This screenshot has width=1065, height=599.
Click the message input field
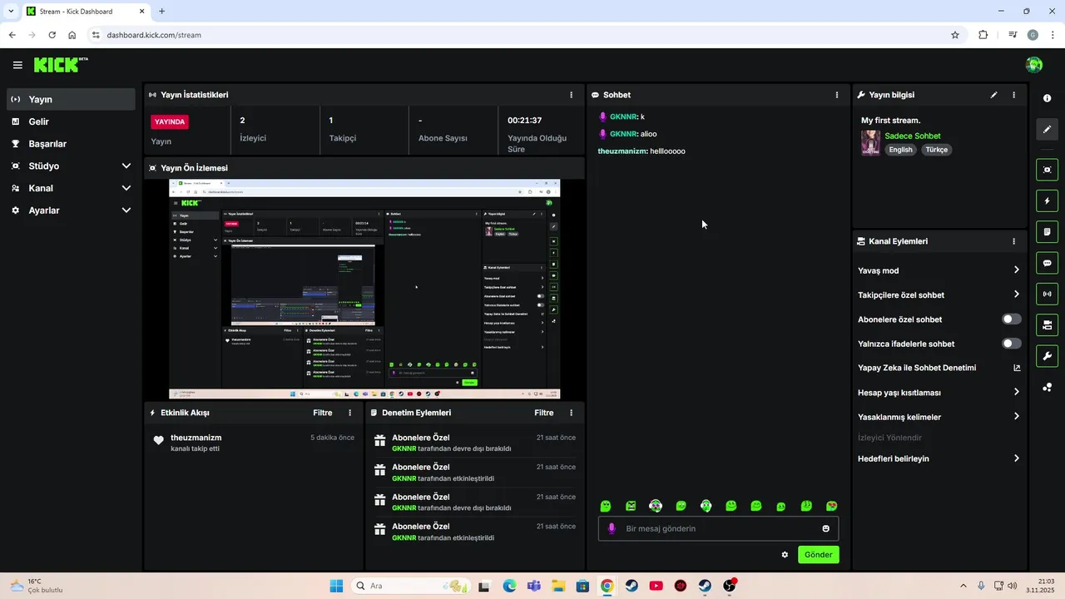[718, 528]
